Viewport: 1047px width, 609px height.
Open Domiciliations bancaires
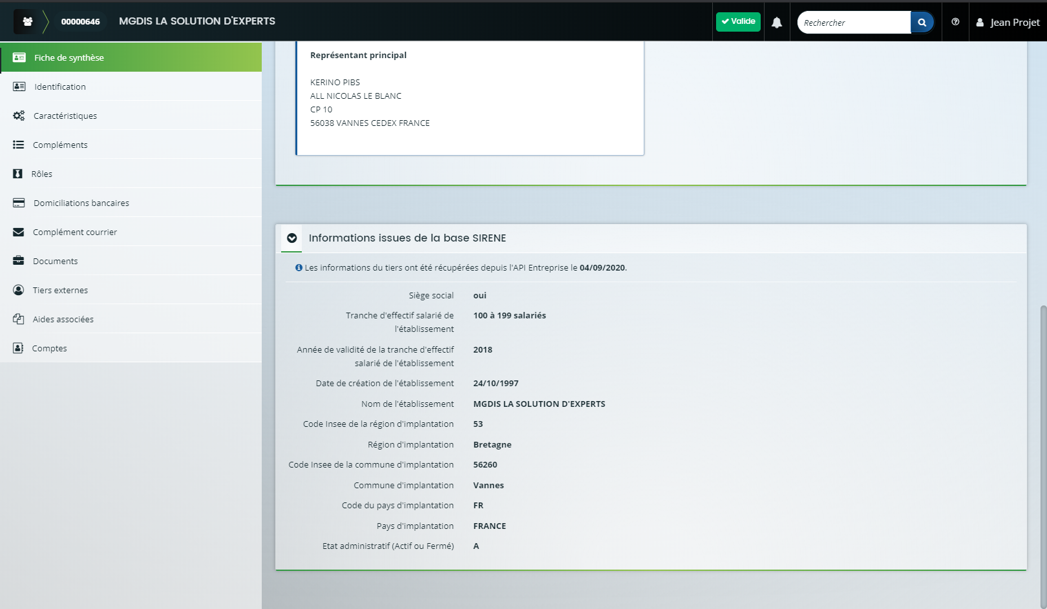pyautogui.click(x=131, y=203)
